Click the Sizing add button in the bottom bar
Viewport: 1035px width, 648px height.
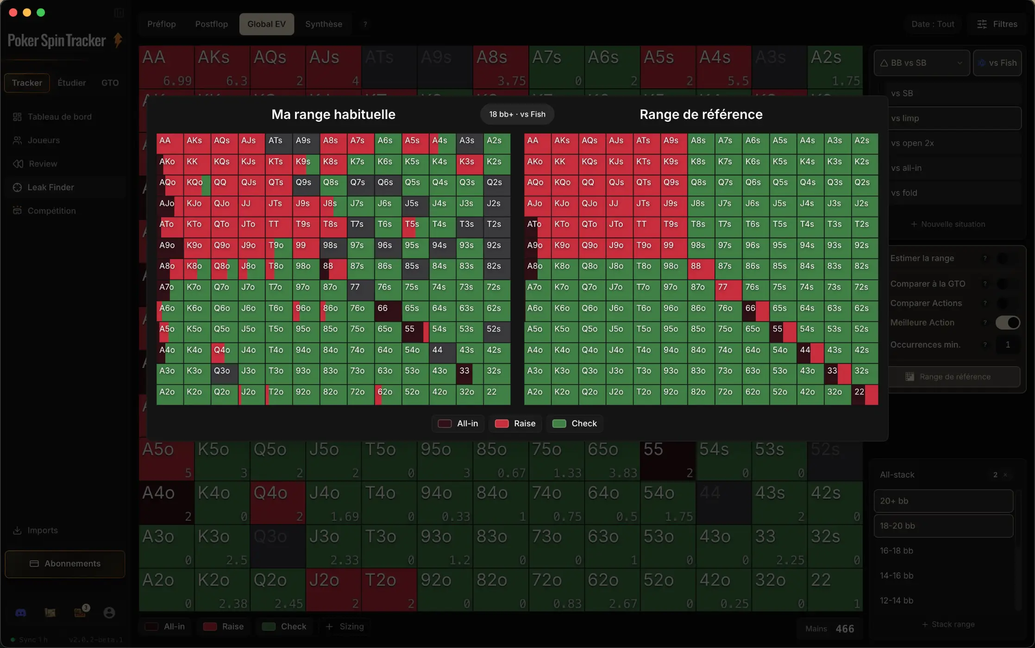[x=345, y=627]
